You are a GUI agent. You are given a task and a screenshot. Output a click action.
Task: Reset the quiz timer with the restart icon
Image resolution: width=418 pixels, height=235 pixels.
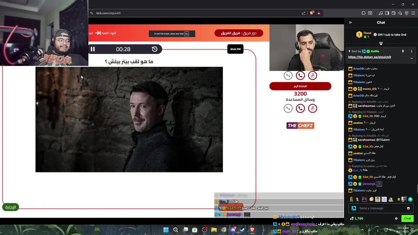154,49
